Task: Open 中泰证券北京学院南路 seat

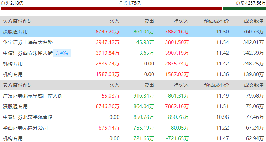Action: 28,117
